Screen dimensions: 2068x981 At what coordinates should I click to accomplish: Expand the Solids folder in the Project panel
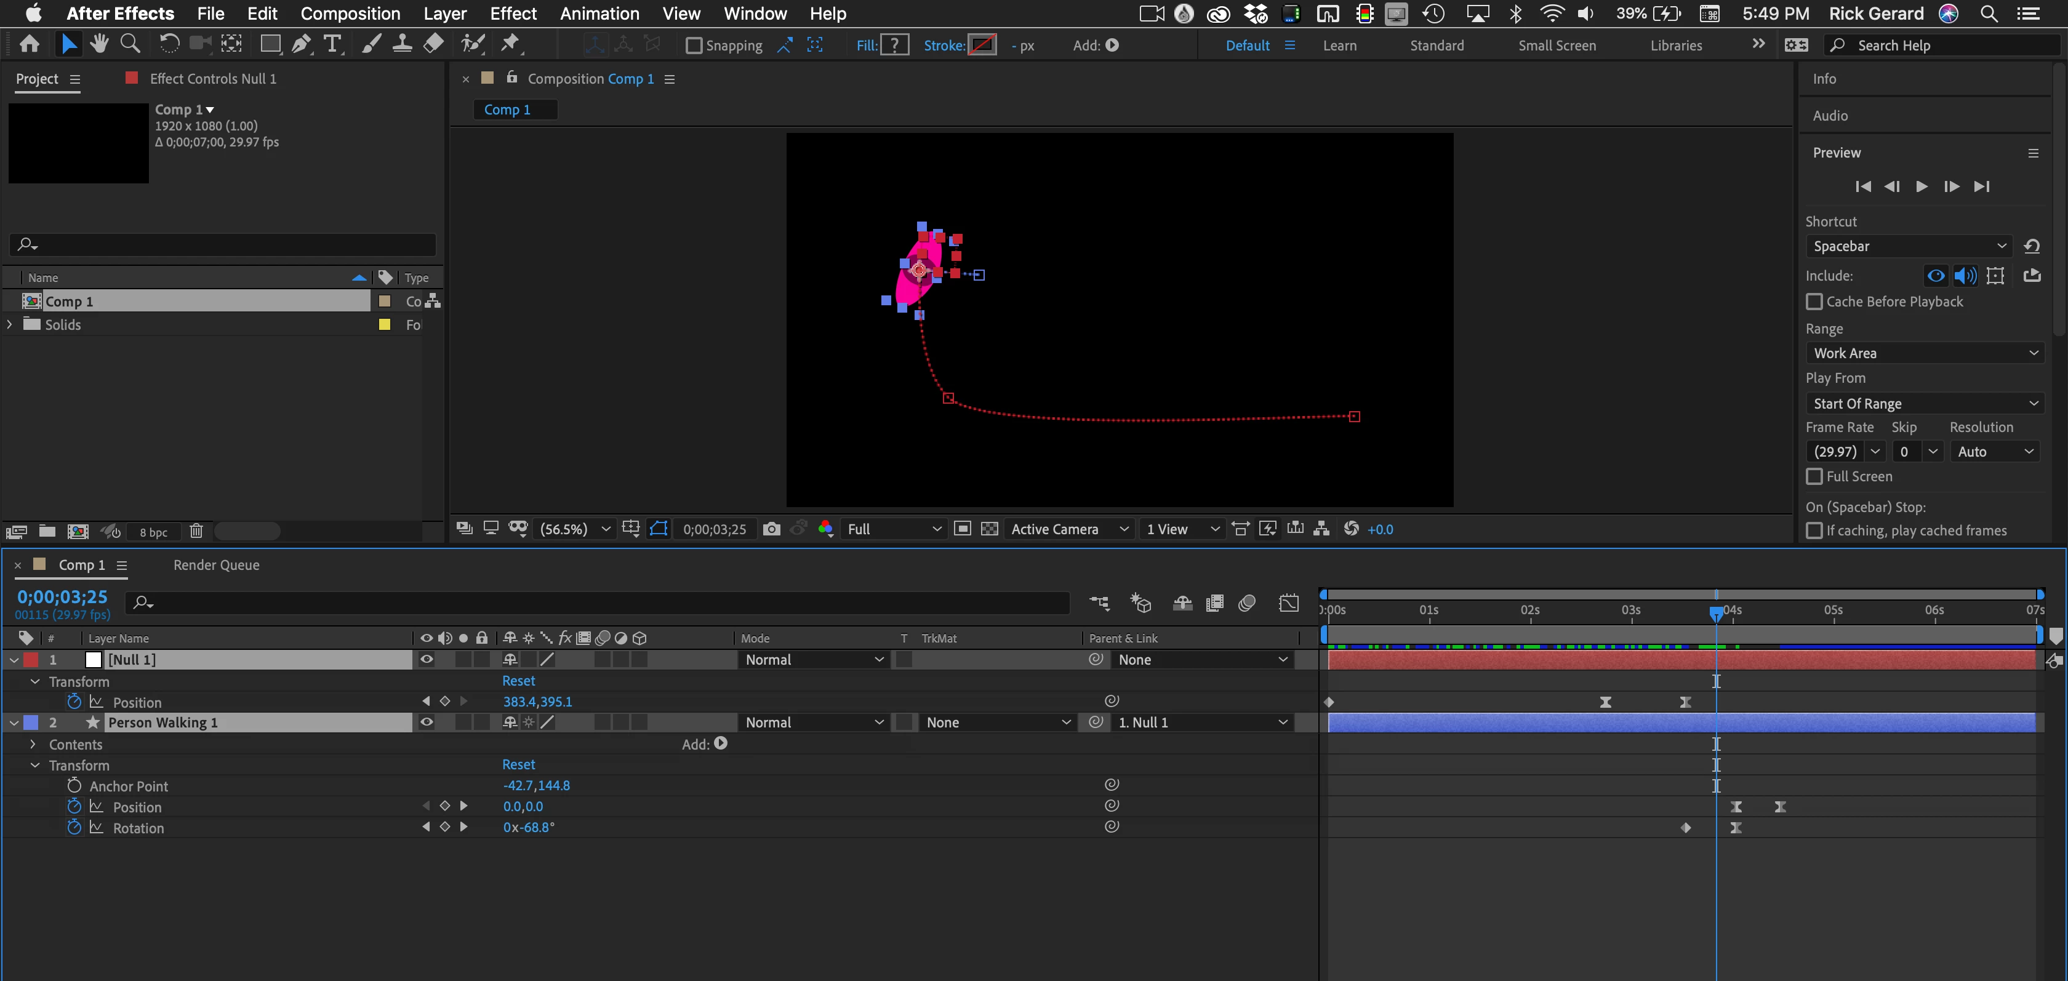click(x=10, y=324)
